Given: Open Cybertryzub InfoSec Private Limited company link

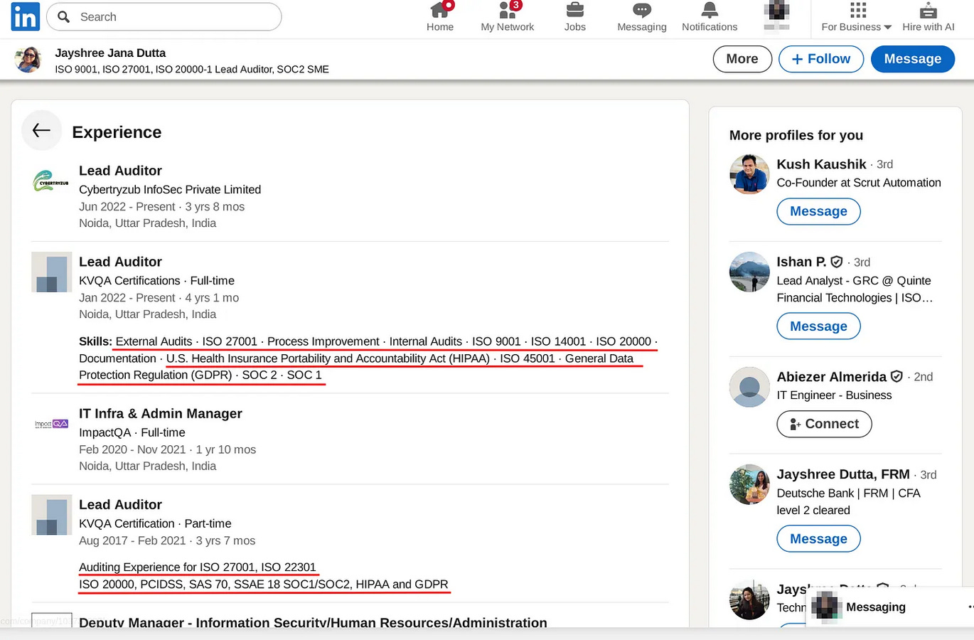Looking at the screenshot, I should [x=170, y=189].
